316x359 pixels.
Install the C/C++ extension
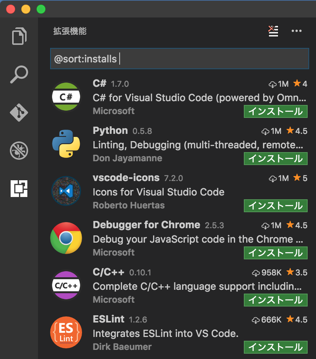(275, 300)
